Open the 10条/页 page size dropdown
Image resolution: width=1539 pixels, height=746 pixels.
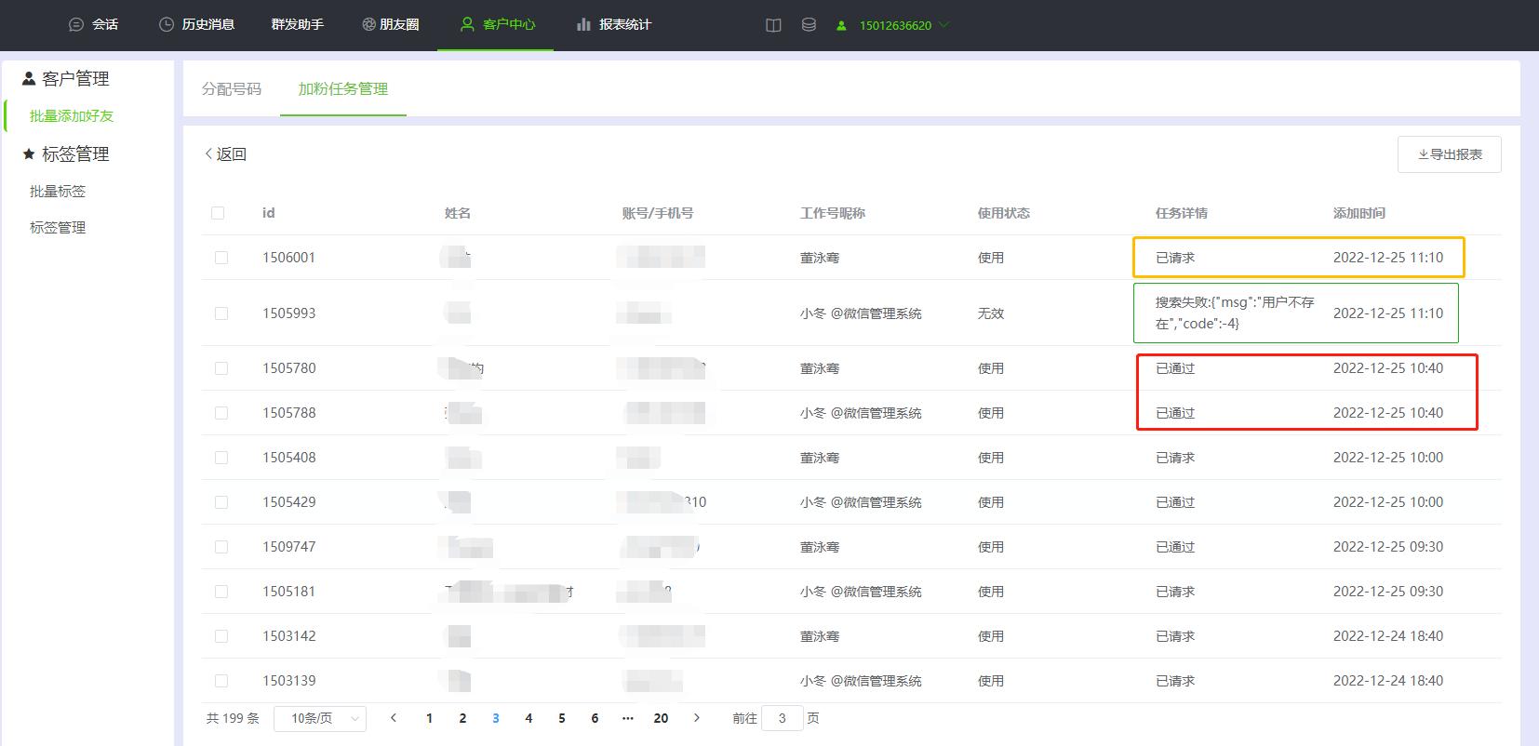[320, 719]
